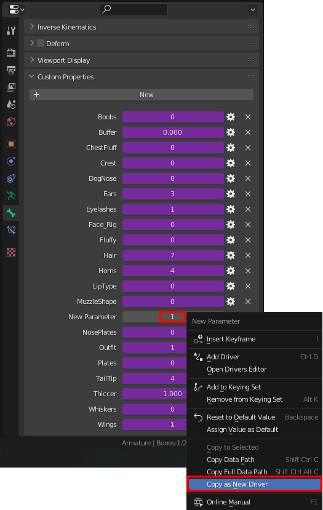Screen dimensions: 323x510
Task: Delete the MuzzleShape property with X
Action: coord(248,301)
